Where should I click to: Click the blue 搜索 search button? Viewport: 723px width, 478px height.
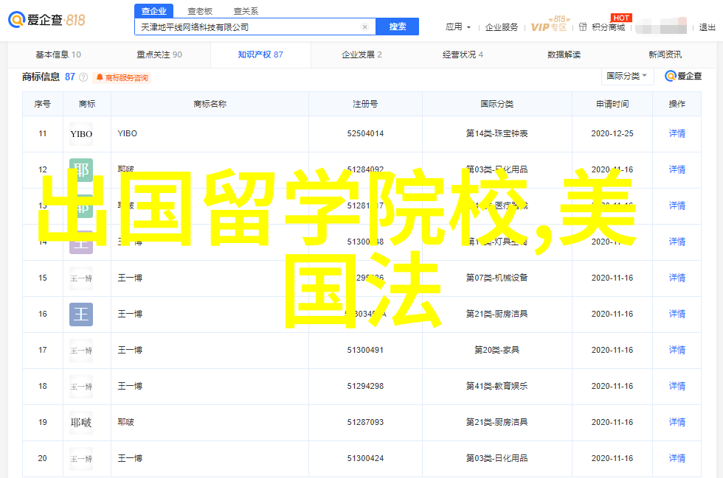(x=398, y=27)
